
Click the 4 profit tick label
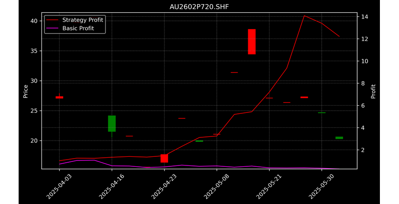tap(363, 128)
